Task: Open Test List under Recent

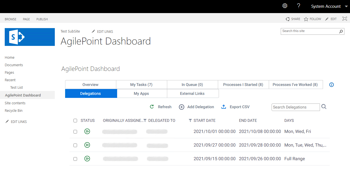Action: point(16,87)
